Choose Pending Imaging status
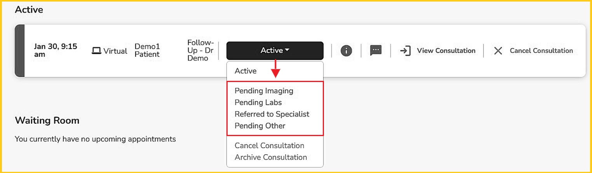Viewport: 592px width, 173px height. tap(264, 91)
